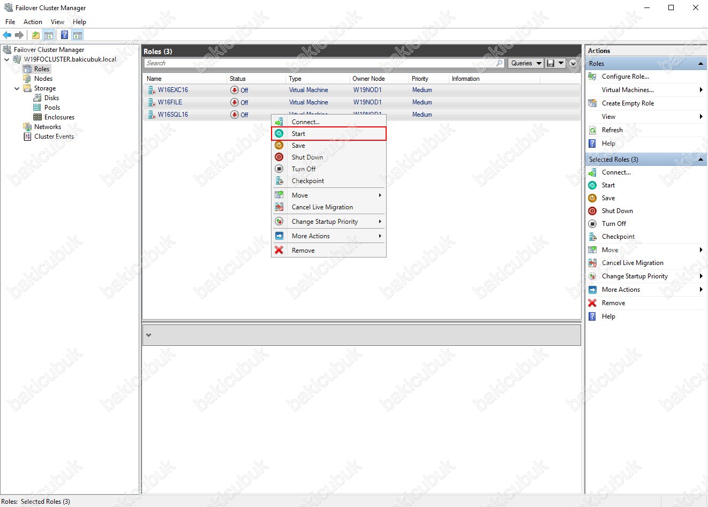Screen dimensions: 708x507
Task: Click the blue Help toolbar icon
Action: [64, 35]
